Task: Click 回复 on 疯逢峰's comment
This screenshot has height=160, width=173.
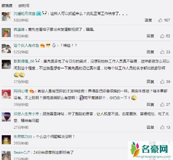Action: pos(150,36)
